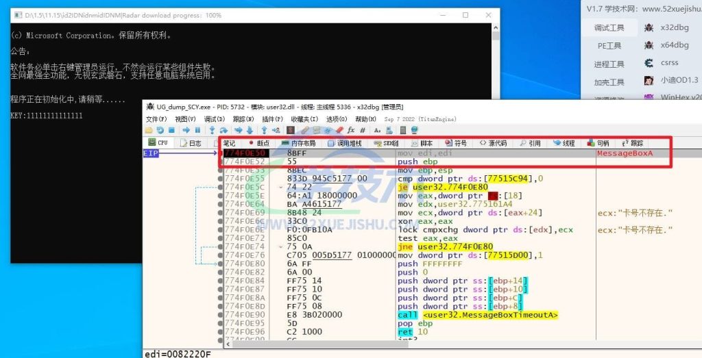Click the Run arrow icon in x32dbg toolbar
702x358 pixels.
pos(186,130)
